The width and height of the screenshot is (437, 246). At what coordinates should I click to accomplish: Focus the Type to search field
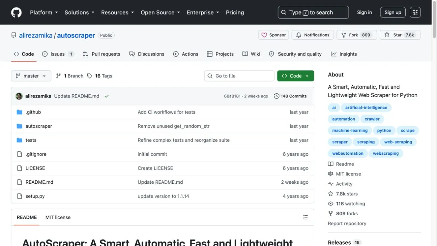pos(313,12)
